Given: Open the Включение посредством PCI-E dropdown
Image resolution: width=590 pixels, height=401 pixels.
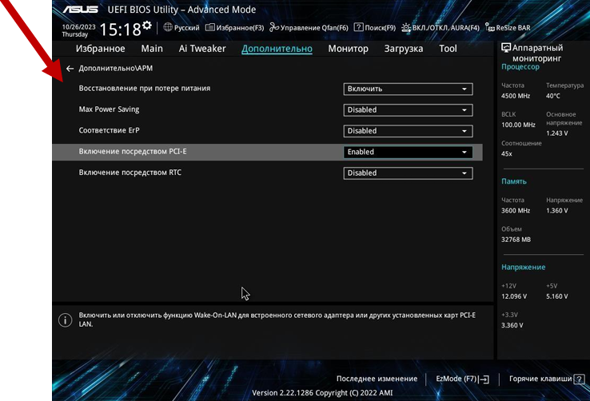Looking at the screenshot, I should 408,153.
